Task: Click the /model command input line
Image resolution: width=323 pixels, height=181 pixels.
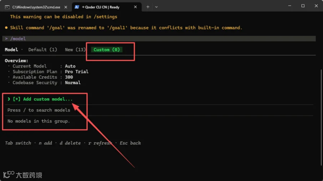Action: [159, 39]
